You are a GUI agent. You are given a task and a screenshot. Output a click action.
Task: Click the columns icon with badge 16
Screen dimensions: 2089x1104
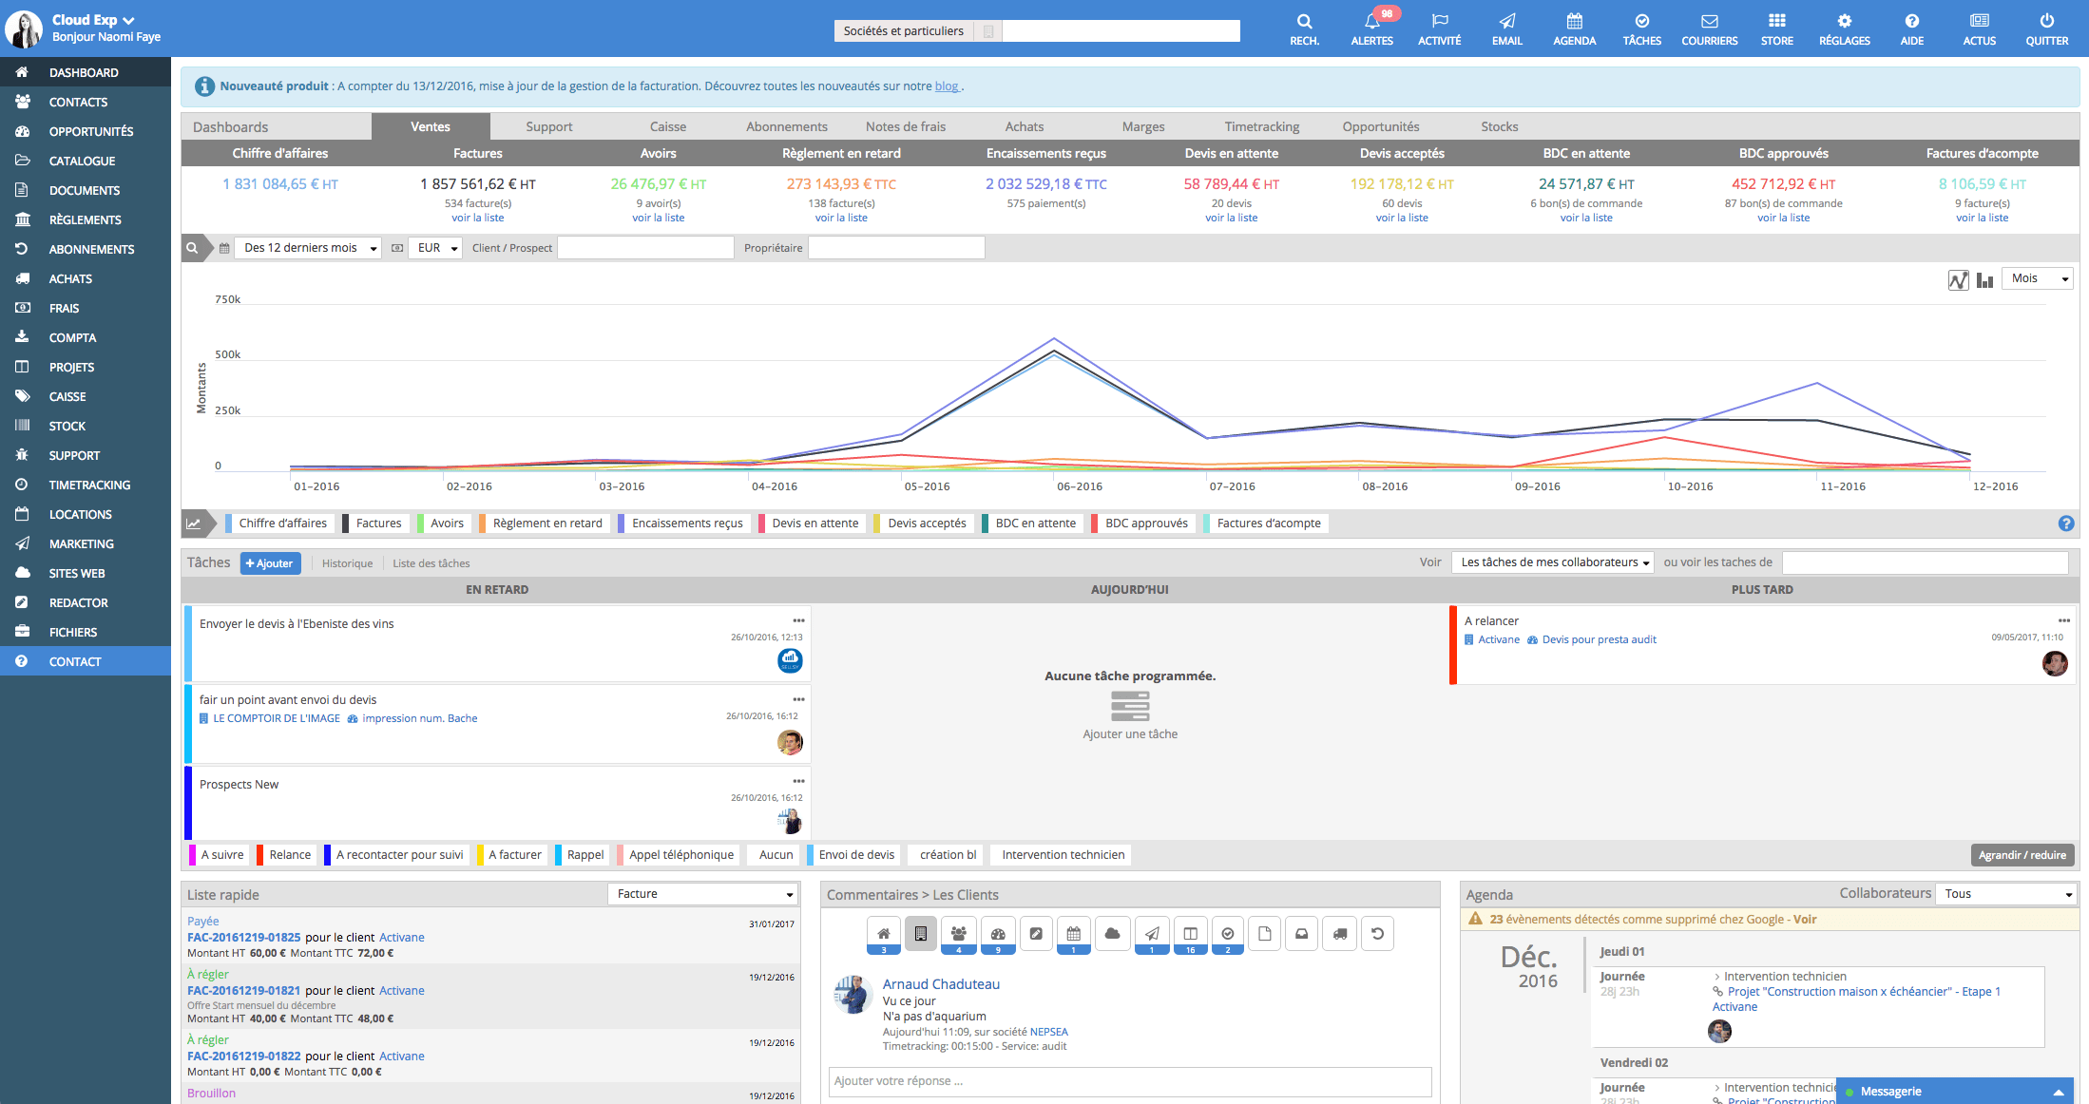pos(1190,935)
